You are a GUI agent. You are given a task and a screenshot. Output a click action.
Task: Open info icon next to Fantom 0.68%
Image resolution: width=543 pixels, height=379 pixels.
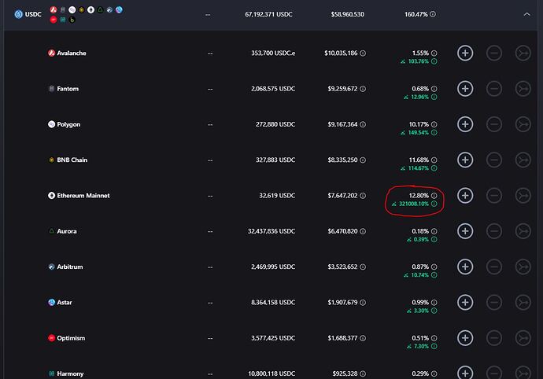tap(434, 89)
